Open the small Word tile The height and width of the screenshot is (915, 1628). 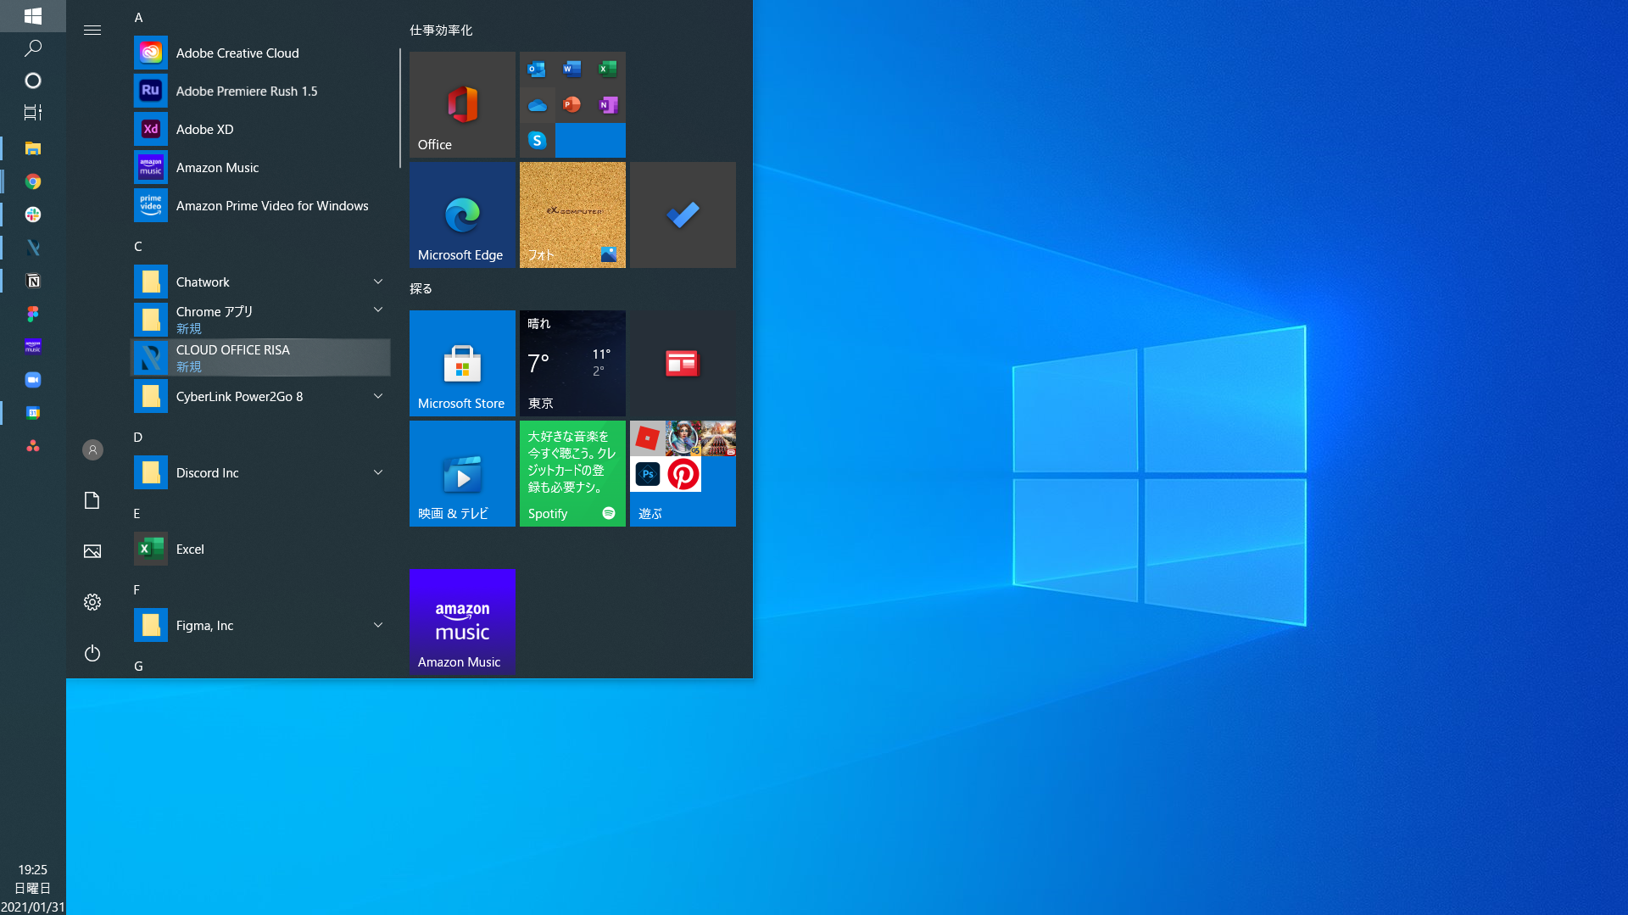tap(572, 69)
